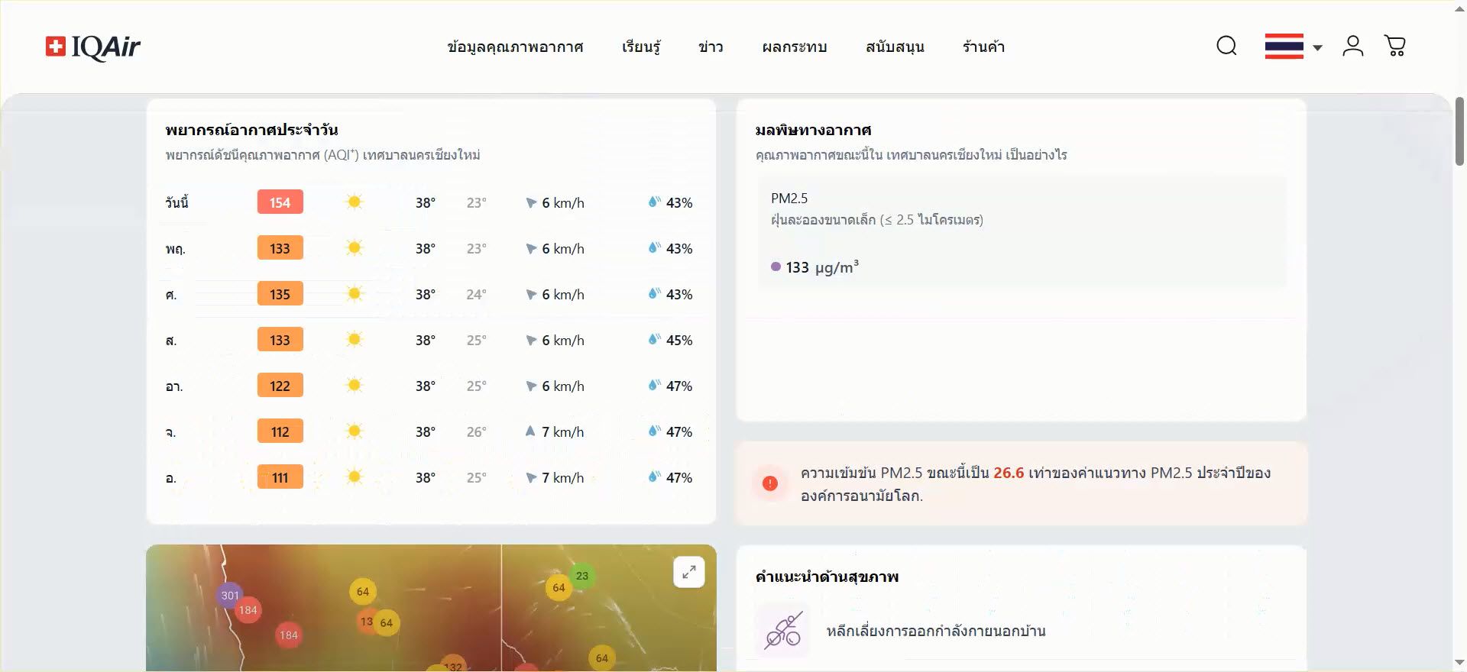Open ข้อมูลคุณภาพอากาศ menu
1467x672 pixels.
[x=515, y=47]
